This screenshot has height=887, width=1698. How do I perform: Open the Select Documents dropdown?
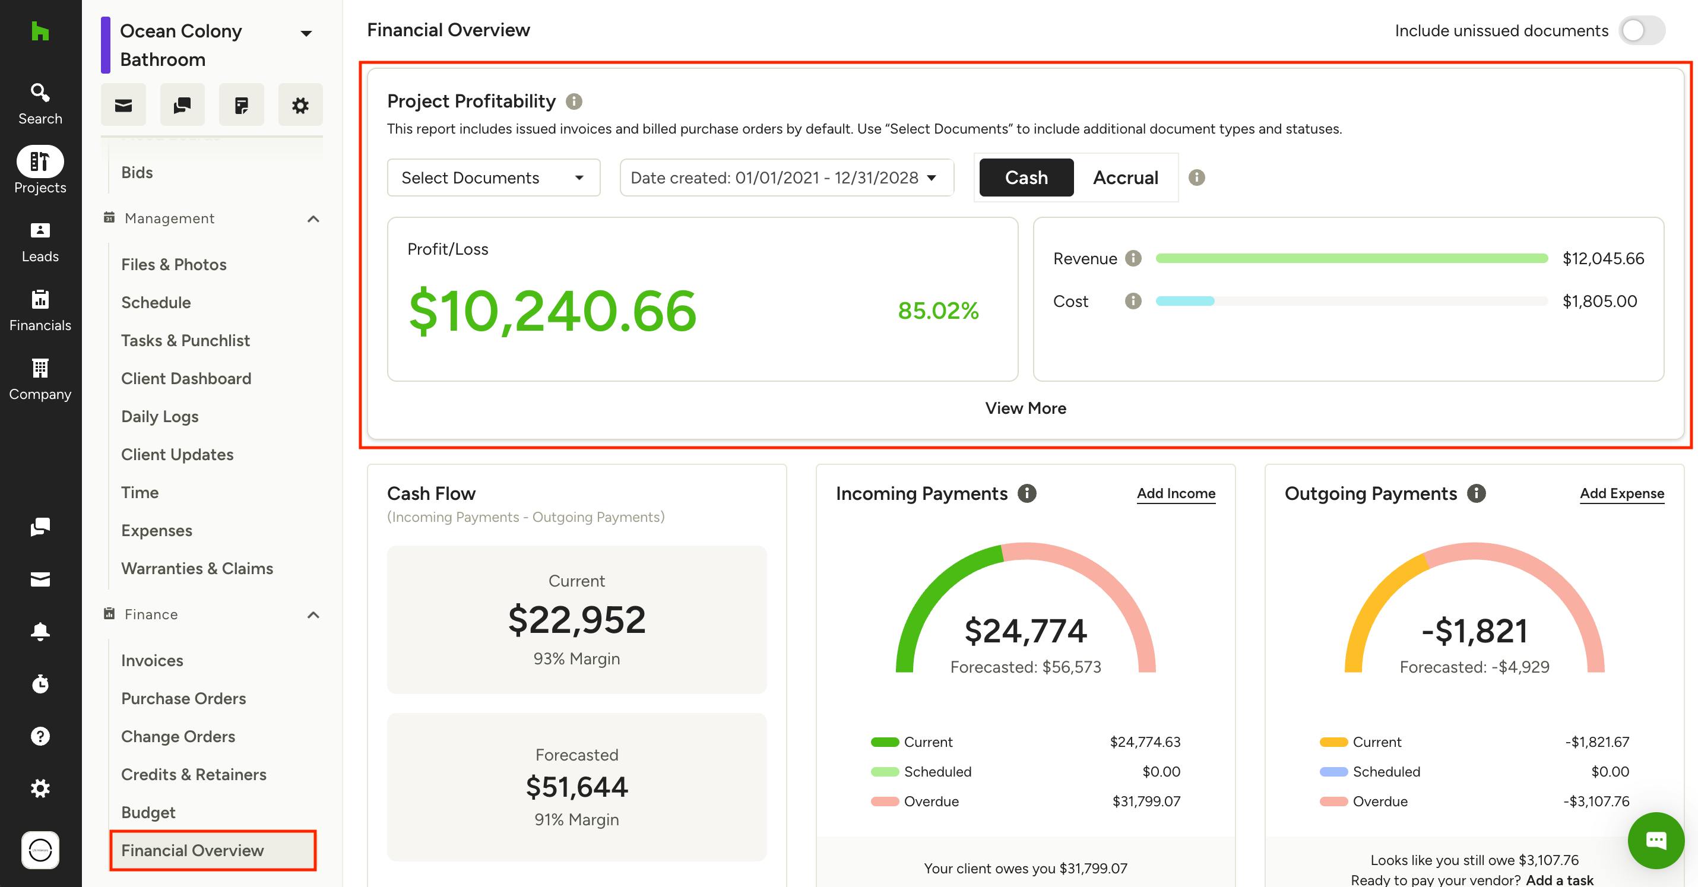pyautogui.click(x=494, y=178)
